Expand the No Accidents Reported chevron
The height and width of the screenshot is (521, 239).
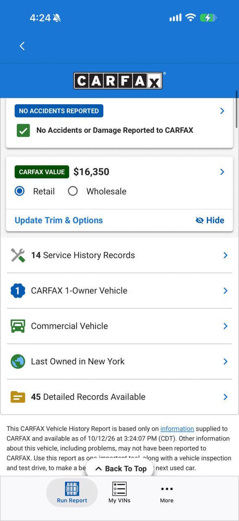(222, 111)
